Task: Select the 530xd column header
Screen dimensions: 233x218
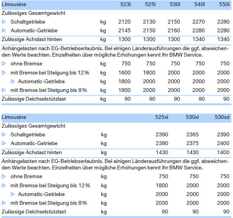Action: tap(222, 117)
